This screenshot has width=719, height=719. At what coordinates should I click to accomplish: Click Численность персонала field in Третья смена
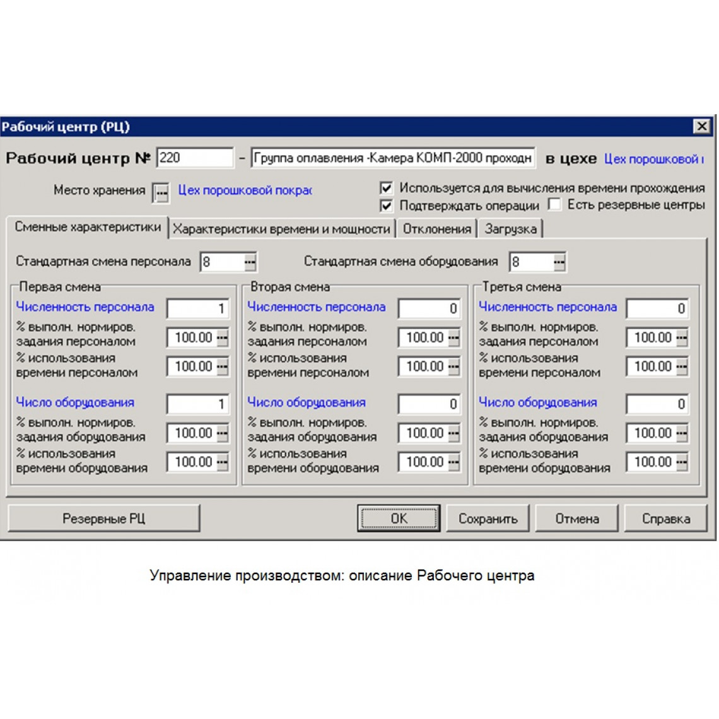click(657, 308)
